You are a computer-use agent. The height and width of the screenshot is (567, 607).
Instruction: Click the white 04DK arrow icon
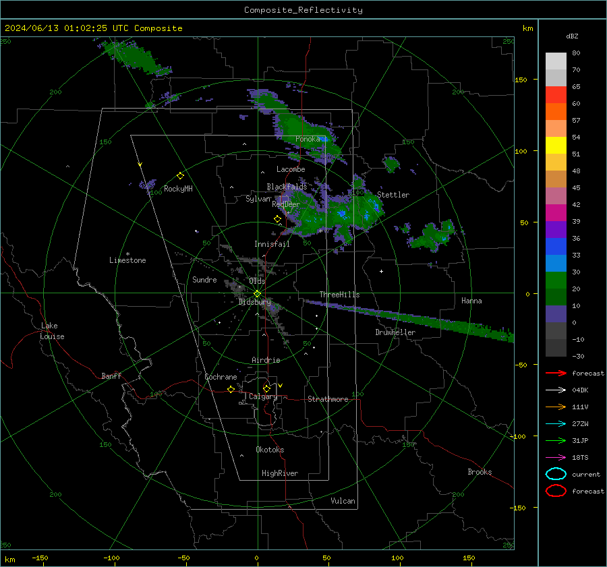click(x=556, y=390)
